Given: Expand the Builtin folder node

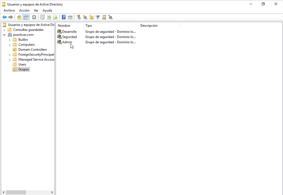Looking at the screenshot, I should 9,40.
